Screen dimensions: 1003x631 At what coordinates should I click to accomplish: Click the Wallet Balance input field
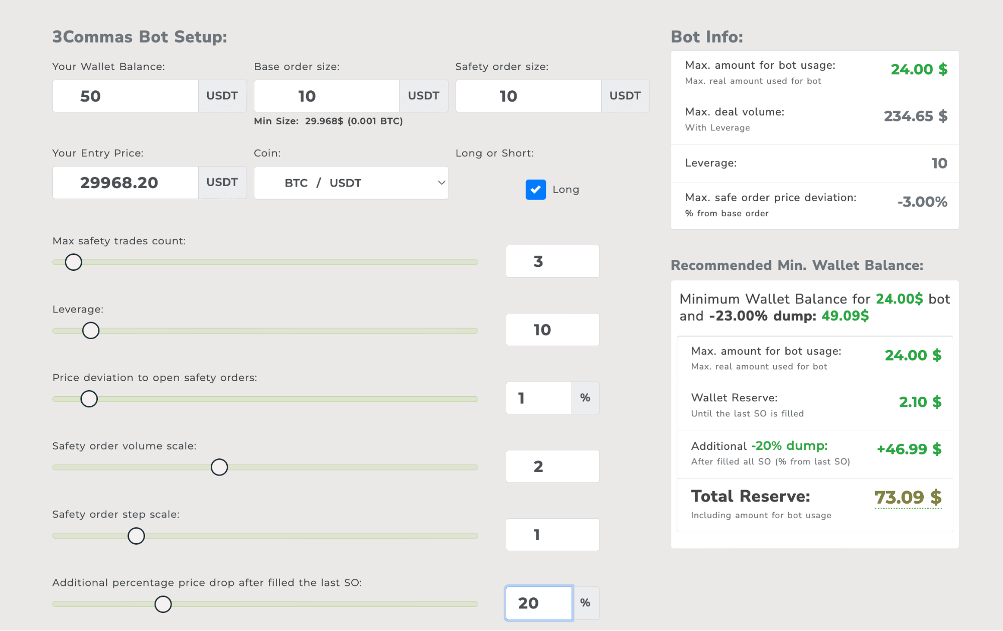coord(125,96)
